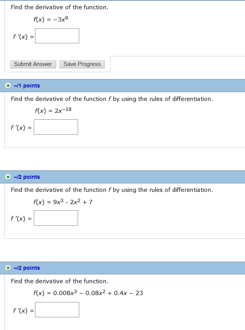Open the –/1 points label
245x330 pixels.
[x=27, y=86]
